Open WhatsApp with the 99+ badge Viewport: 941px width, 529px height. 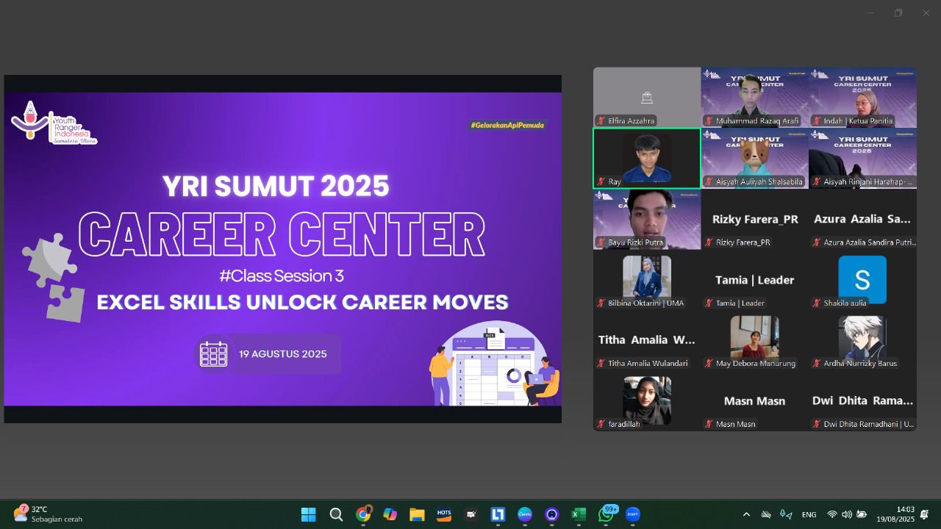606,515
